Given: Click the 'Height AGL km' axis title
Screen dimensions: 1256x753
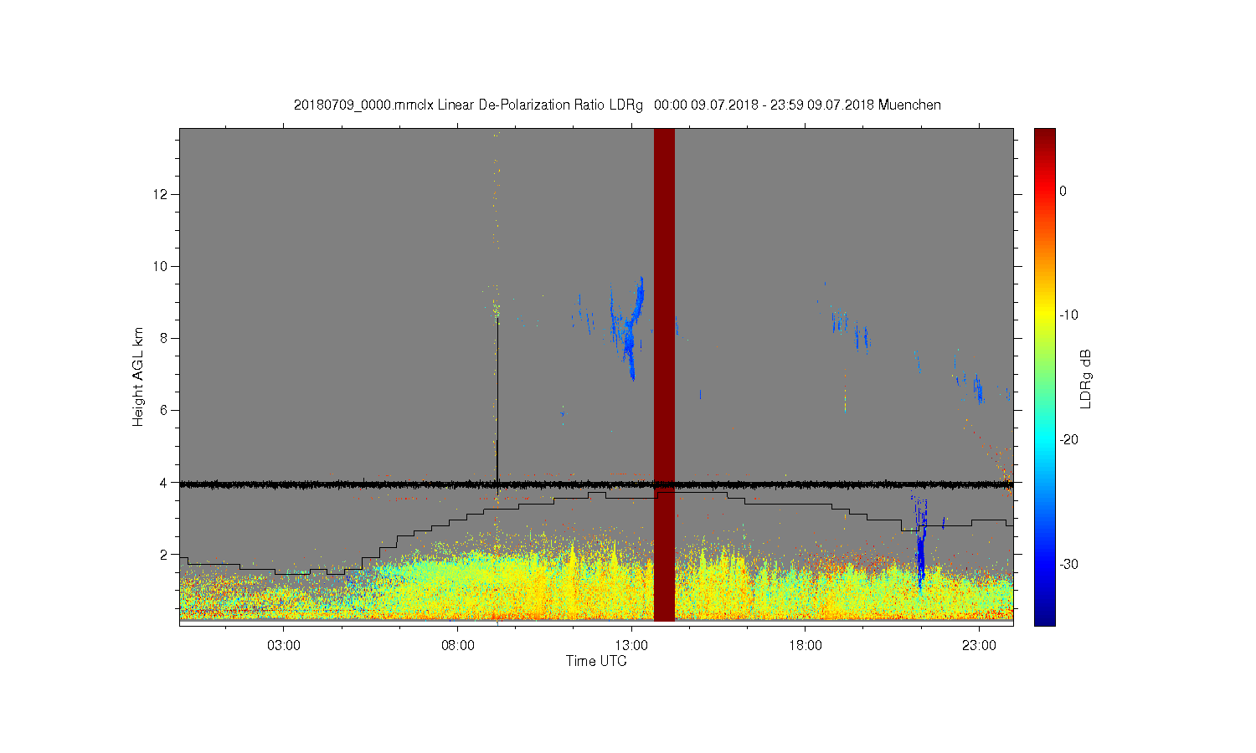Looking at the screenshot, I should tap(138, 376).
